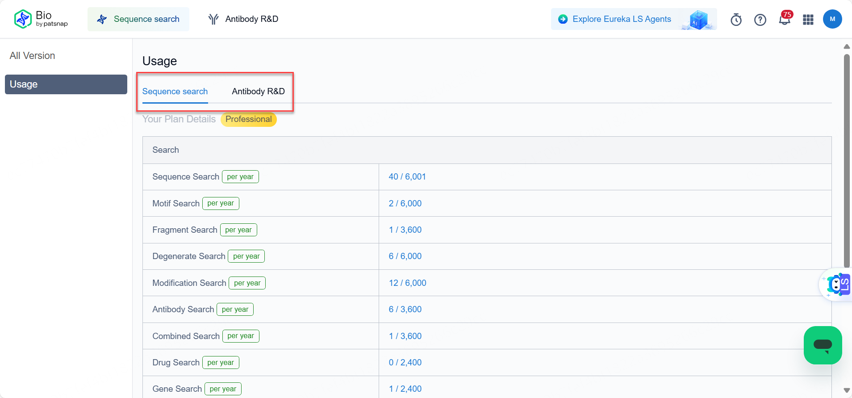Open the green chat support widget
Screen dimensions: 852x398
(x=823, y=345)
